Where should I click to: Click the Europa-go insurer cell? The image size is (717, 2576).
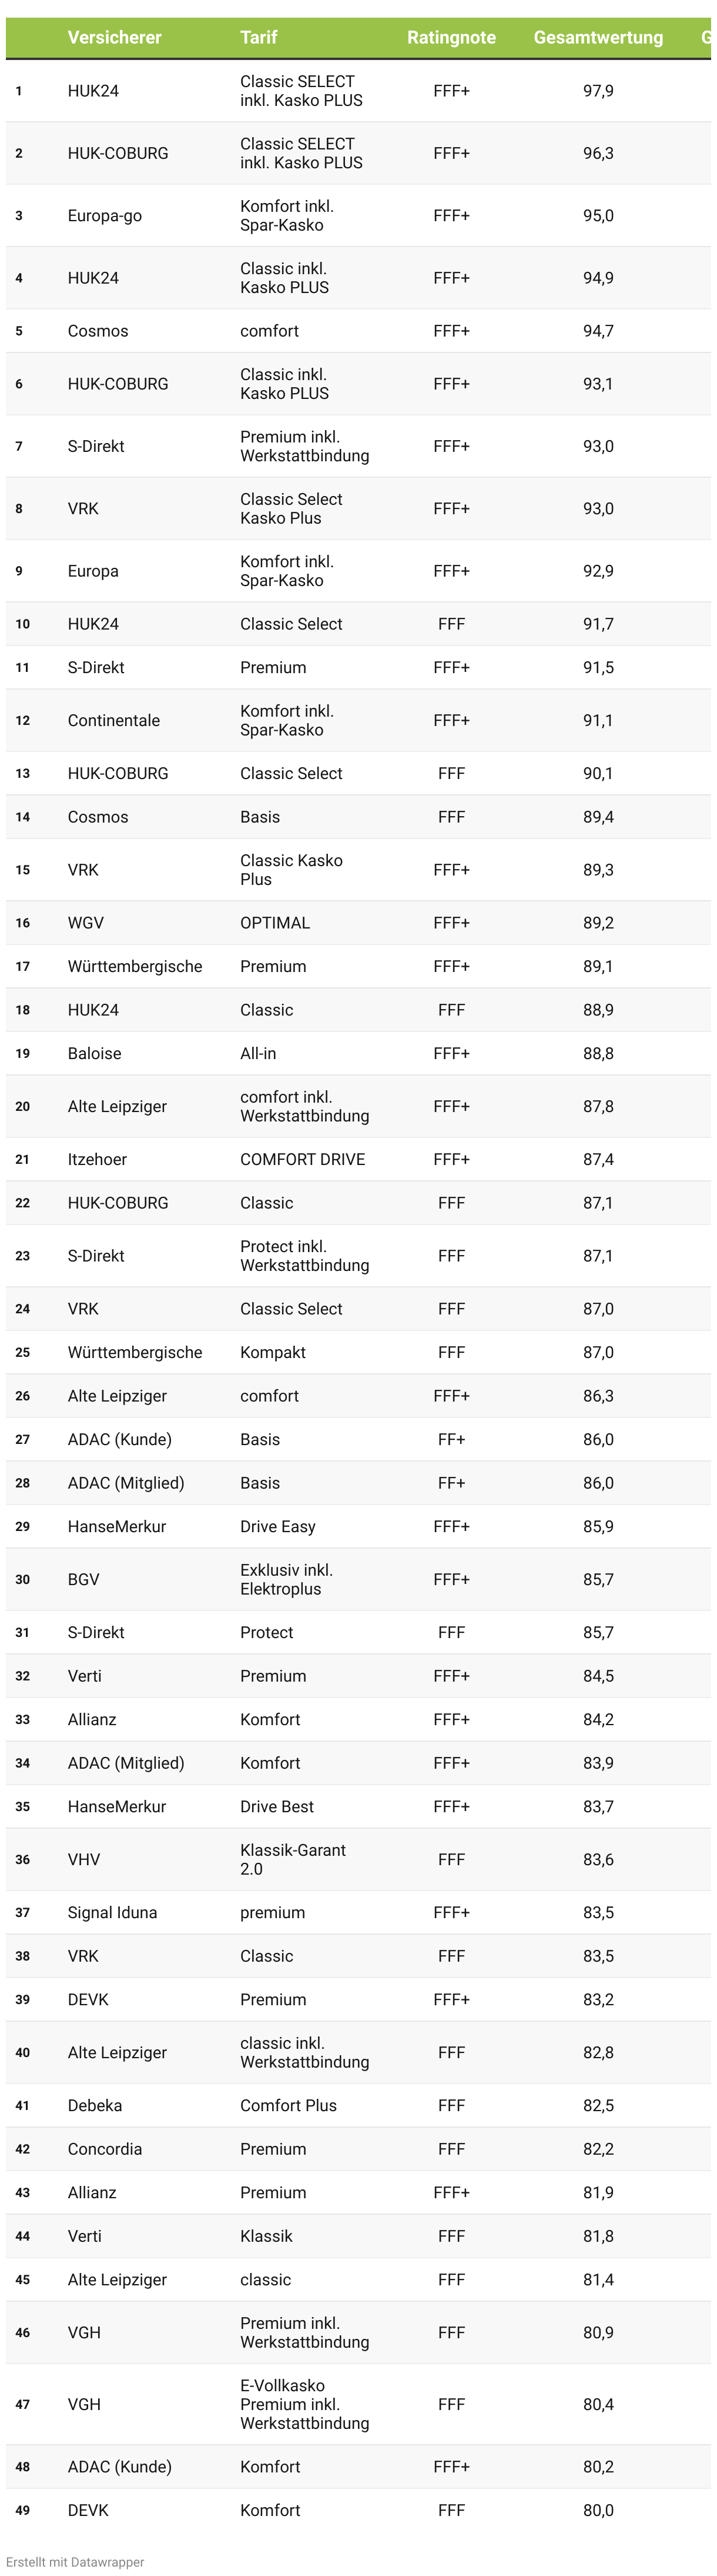[x=105, y=216]
